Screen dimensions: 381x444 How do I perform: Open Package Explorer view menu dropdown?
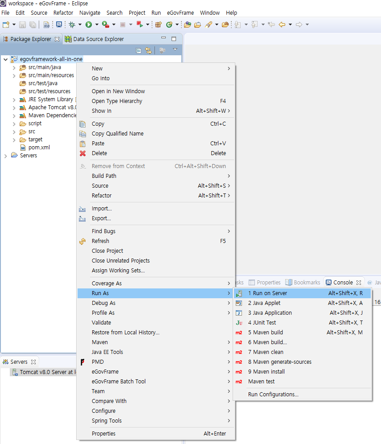[175, 50]
